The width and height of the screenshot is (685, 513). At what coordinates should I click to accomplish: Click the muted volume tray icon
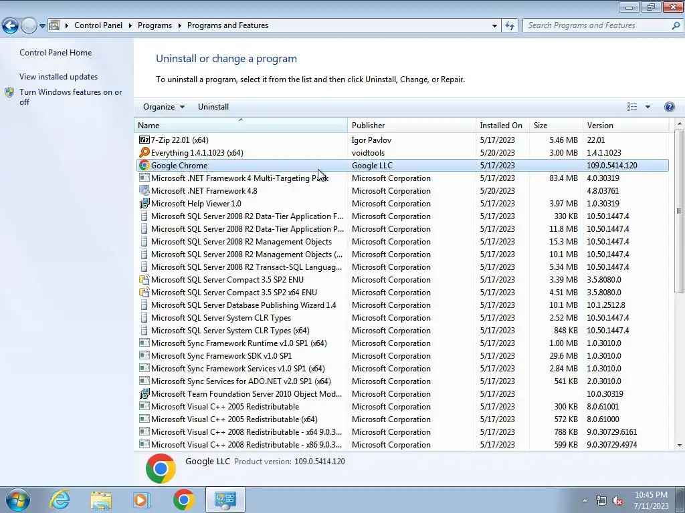point(617,501)
